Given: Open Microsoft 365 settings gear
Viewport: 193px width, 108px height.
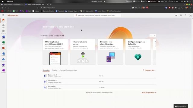Looking at the screenshot, I should pyautogui.click(x=181, y=15).
